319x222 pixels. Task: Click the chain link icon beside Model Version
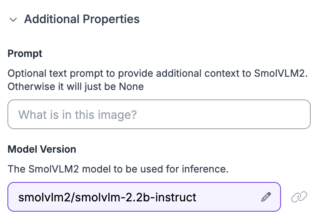tap(299, 197)
